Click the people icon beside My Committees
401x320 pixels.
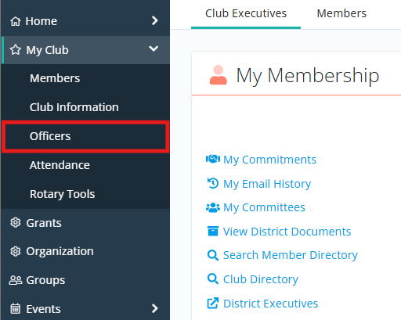pos(213,207)
